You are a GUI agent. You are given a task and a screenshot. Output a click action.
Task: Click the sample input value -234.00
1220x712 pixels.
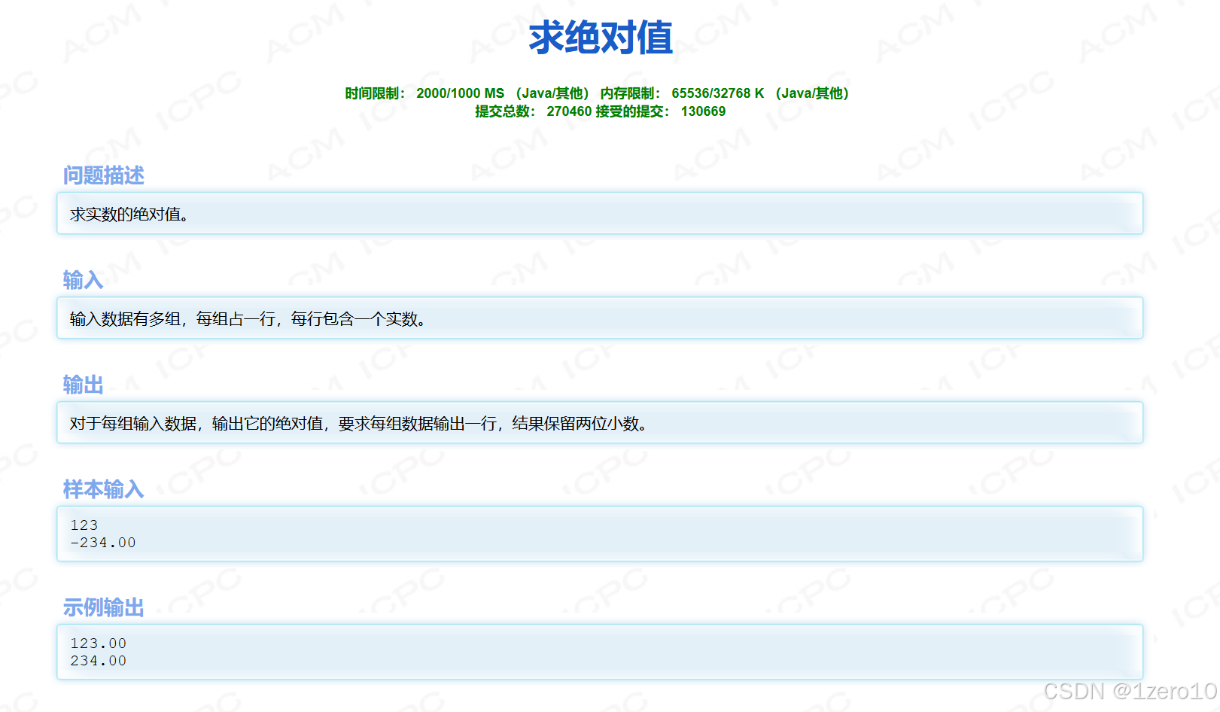(103, 543)
